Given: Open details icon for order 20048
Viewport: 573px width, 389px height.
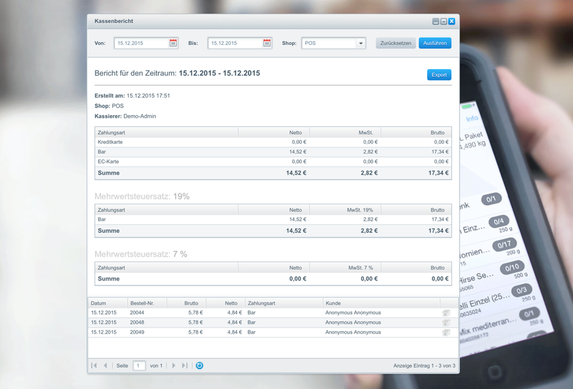Looking at the screenshot, I should 446,323.
